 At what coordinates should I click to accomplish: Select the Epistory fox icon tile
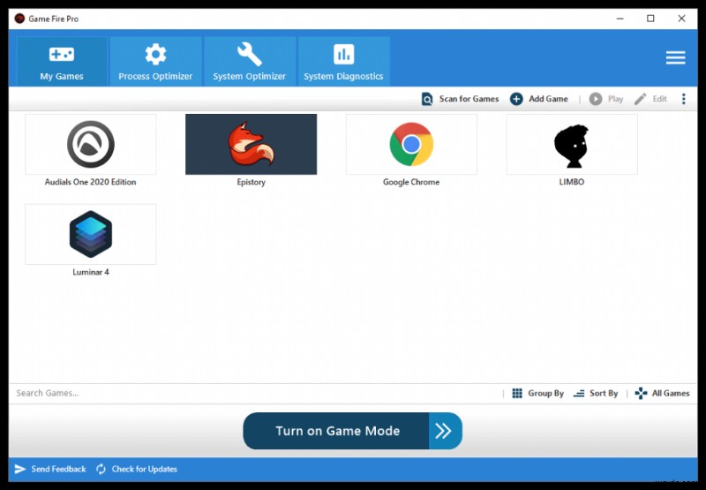click(251, 144)
